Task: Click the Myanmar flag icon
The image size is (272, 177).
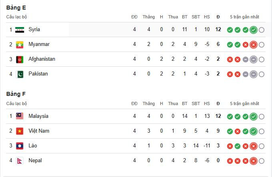Action: click(x=20, y=44)
